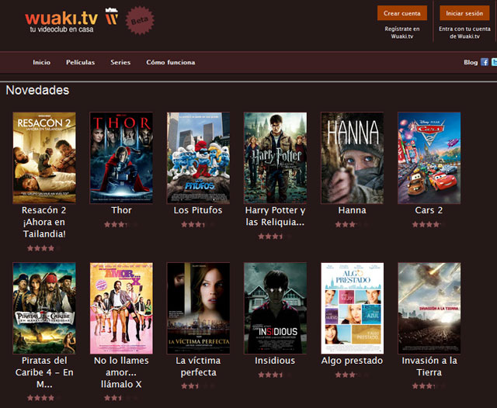Open the Películas menu
This screenshot has width=497, height=408.
(x=80, y=62)
